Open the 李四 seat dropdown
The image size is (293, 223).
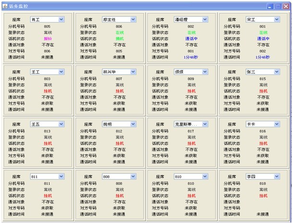coord(277,176)
